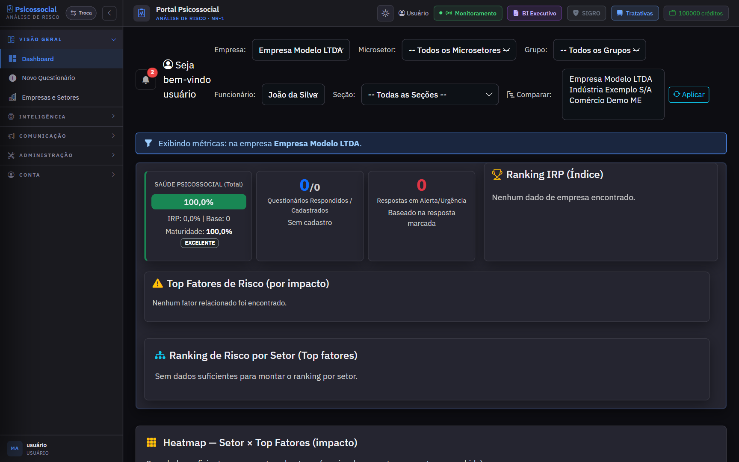This screenshot has width=739, height=462.
Task: Open Empresas e Setores
Action: point(62,98)
